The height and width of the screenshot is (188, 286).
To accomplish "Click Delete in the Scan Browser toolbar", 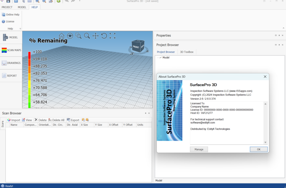I will pyautogui.click(x=40, y=120).
